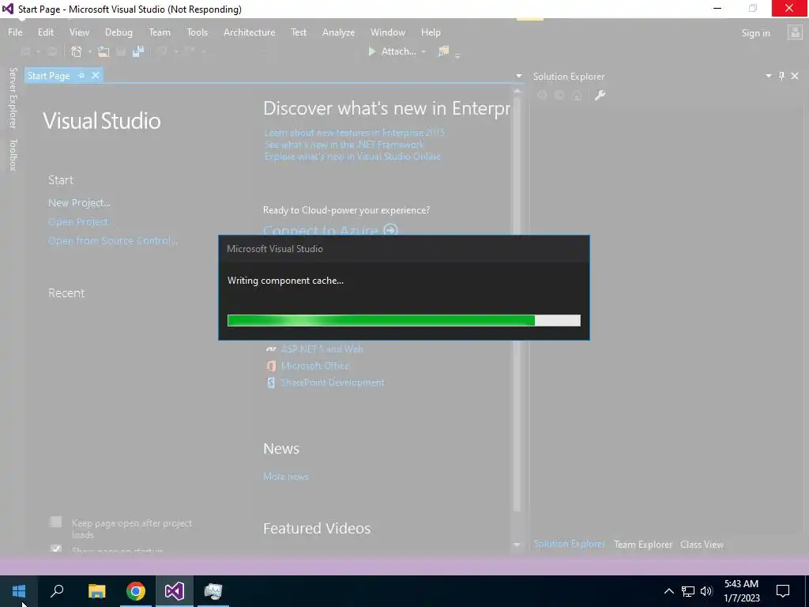Expand the Attach target dropdown arrow
This screenshot has height=607, width=809.
pyautogui.click(x=423, y=51)
